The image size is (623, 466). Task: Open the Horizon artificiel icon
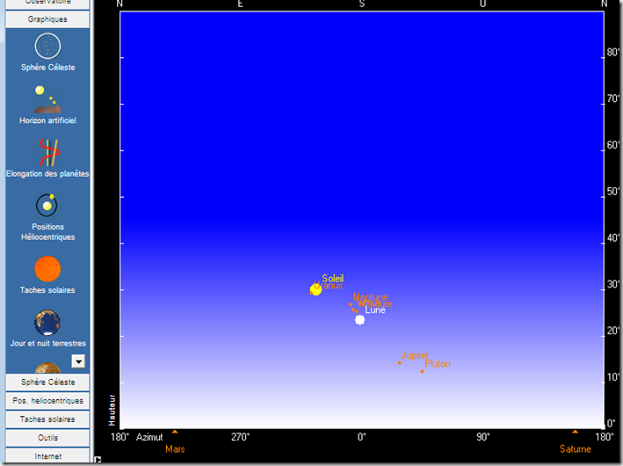47,99
